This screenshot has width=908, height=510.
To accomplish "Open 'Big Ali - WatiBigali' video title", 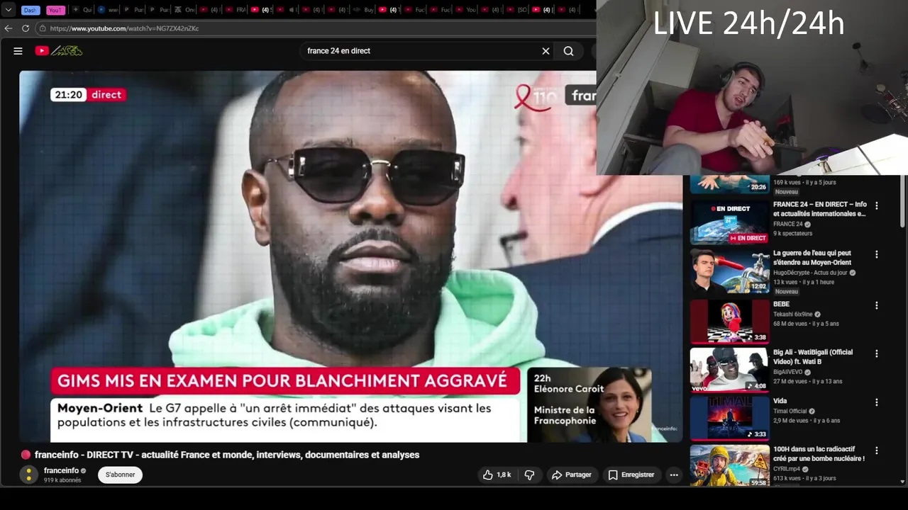I will (x=813, y=356).
